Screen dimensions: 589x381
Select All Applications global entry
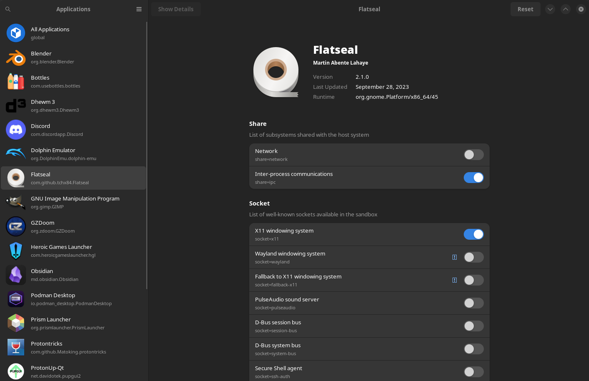coord(73,33)
